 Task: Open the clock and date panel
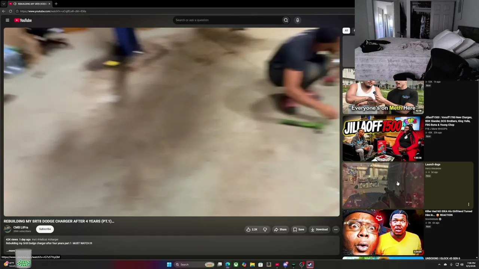[471, 265]
